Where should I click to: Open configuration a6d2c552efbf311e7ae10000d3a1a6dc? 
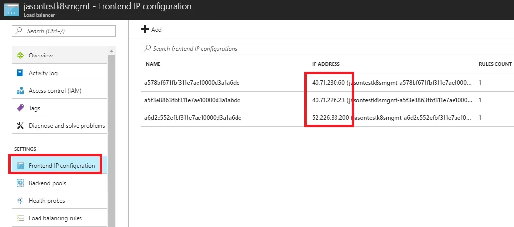pyautogui.click(x=193, y=117)
